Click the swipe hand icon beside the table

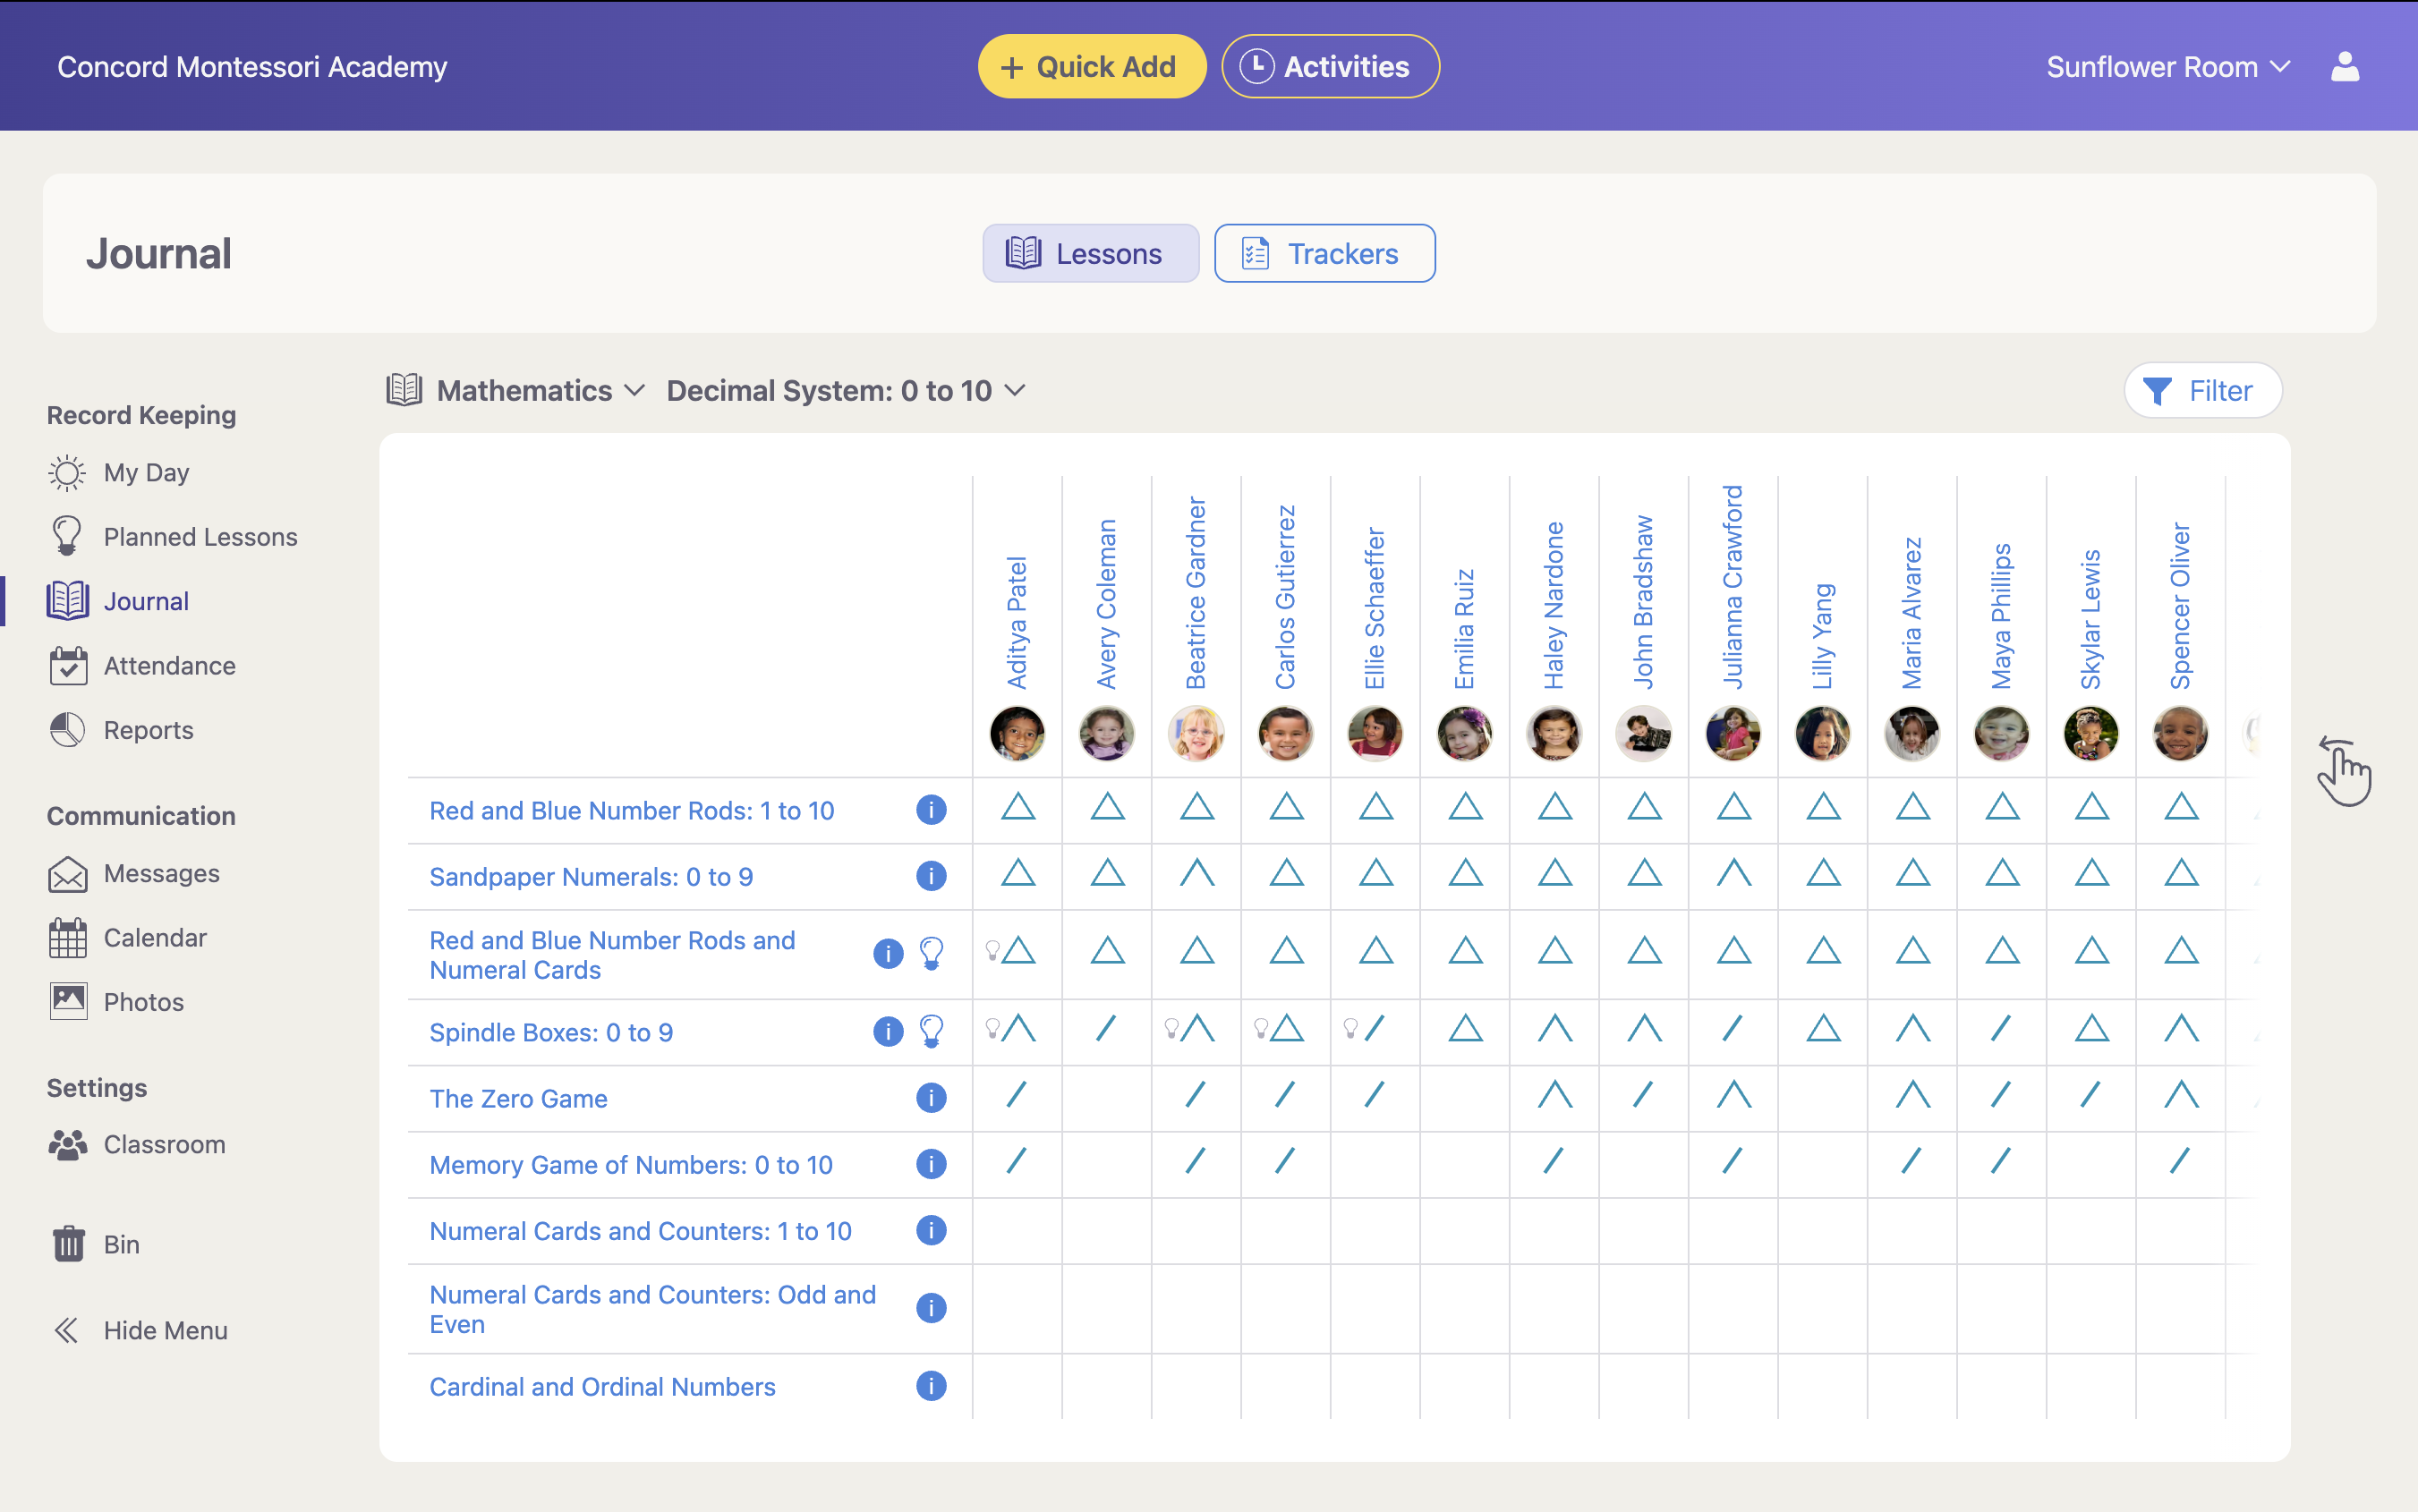point(2344,771)
